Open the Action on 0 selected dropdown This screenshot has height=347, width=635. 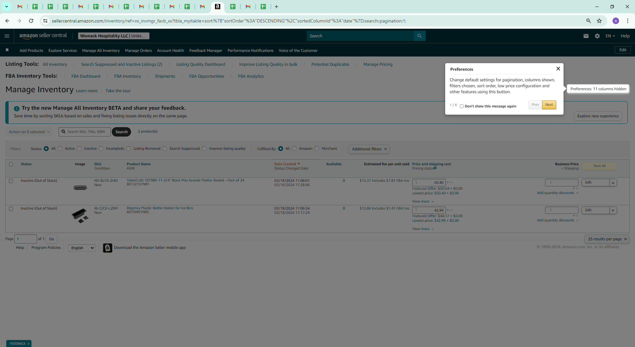coord(29,132)
